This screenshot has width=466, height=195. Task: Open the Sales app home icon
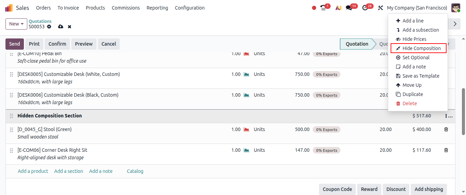tap(9, 8)
